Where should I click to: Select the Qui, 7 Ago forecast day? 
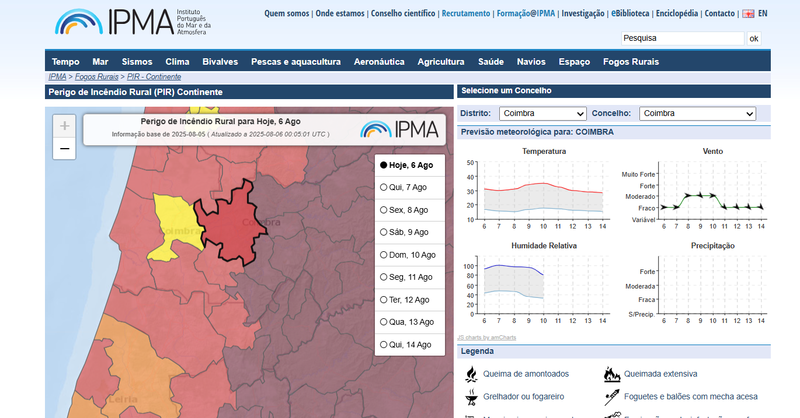click(x=384, y=188)
